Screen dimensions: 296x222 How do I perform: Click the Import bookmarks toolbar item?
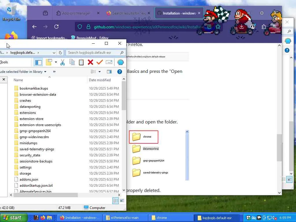click(49, 38)
